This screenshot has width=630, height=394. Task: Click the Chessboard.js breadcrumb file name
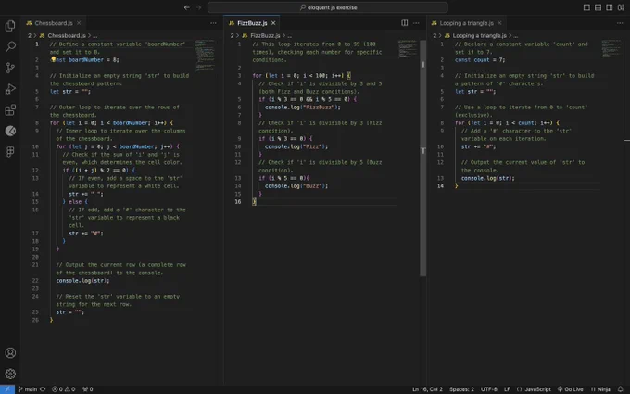(x=67, y=36)
